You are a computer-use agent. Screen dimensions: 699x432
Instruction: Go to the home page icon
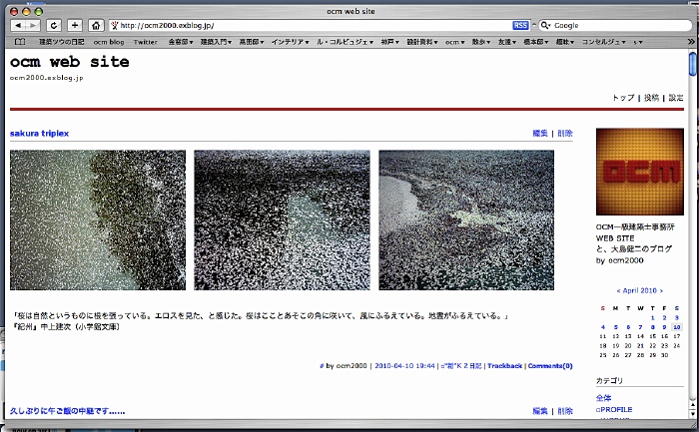(96, 25)
